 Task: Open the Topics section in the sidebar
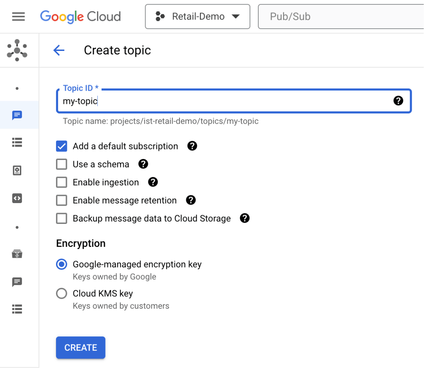click(17, 115)
